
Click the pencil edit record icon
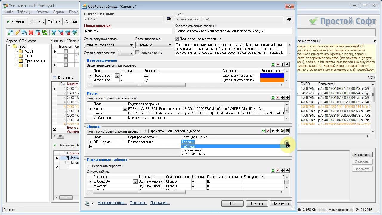point(17,33)
